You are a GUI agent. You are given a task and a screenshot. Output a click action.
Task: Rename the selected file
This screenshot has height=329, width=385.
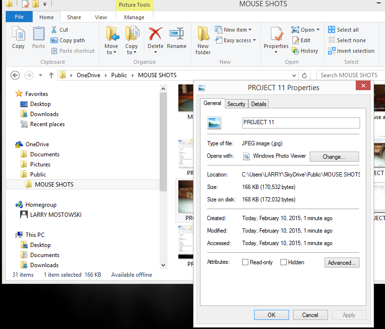(176, 37)
